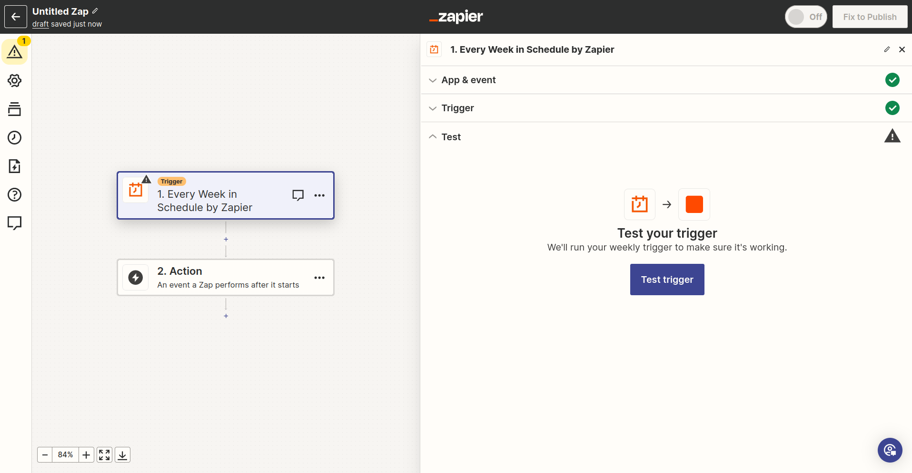Screen dimensions: 912x473
Task: Click the Test trigger button
Action: click(x=667, y=280)
